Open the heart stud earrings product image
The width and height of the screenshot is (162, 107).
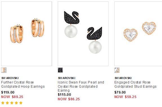138,34
